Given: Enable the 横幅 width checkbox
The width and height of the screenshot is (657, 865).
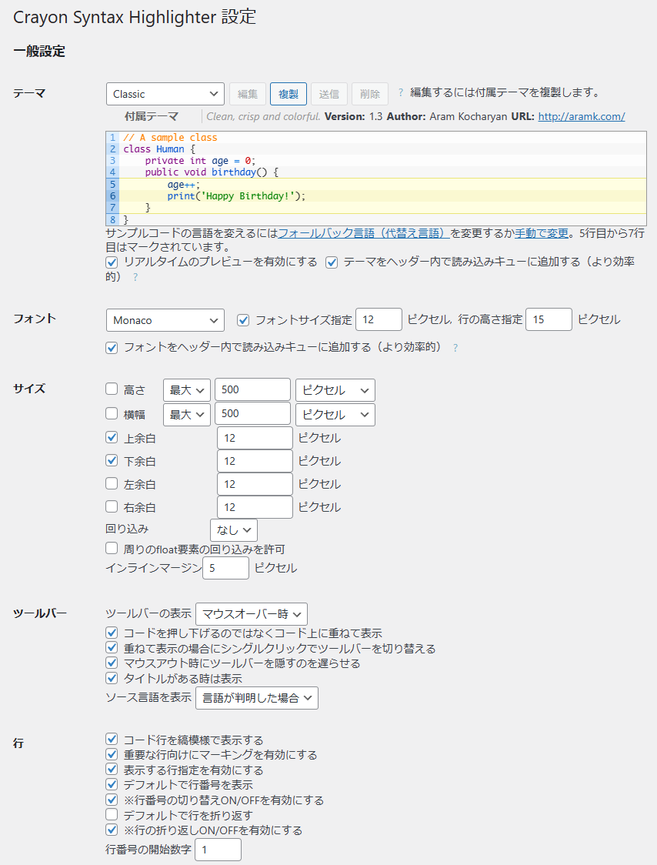Looking at the screenshot, I should [x=112, y=413].
